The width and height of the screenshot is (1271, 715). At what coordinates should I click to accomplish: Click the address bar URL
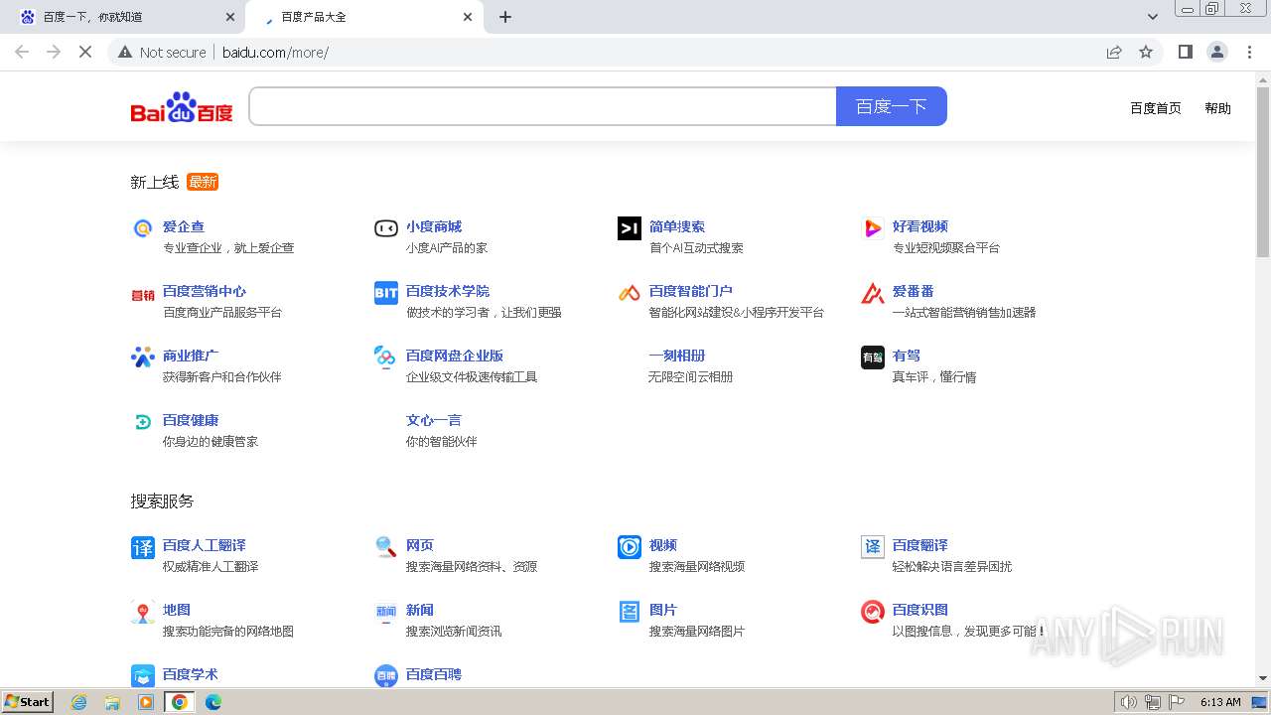click(275, 53)
